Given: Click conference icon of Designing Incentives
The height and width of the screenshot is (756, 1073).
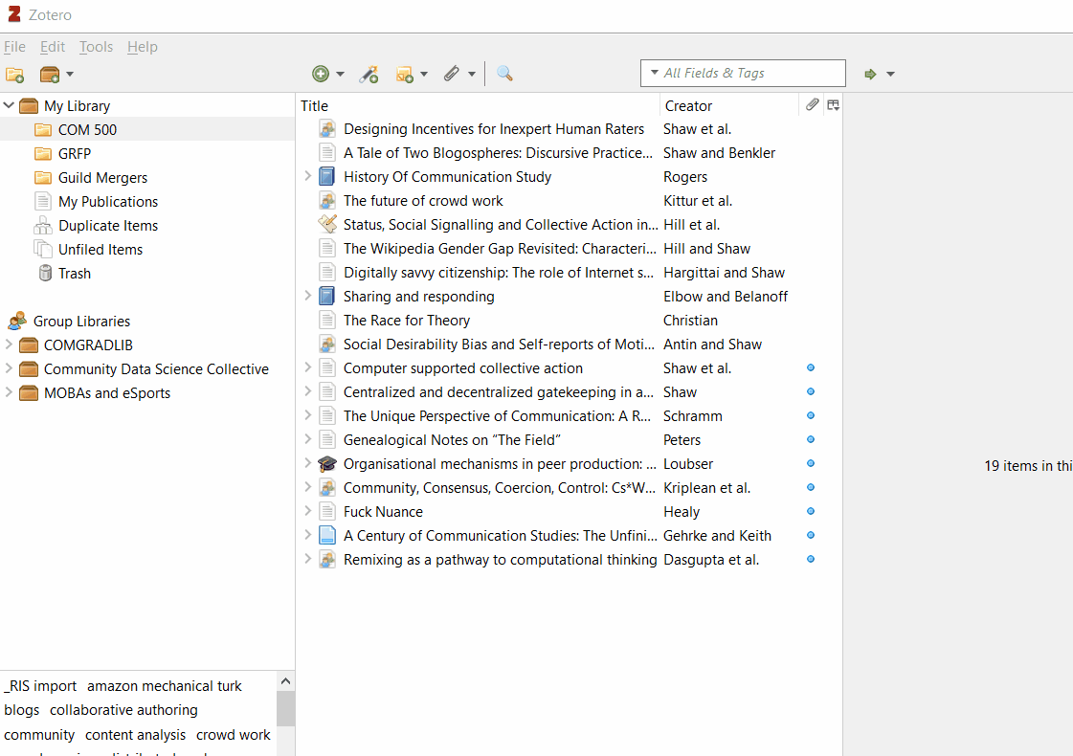Looking at the screenshot, I should point(327,128).
